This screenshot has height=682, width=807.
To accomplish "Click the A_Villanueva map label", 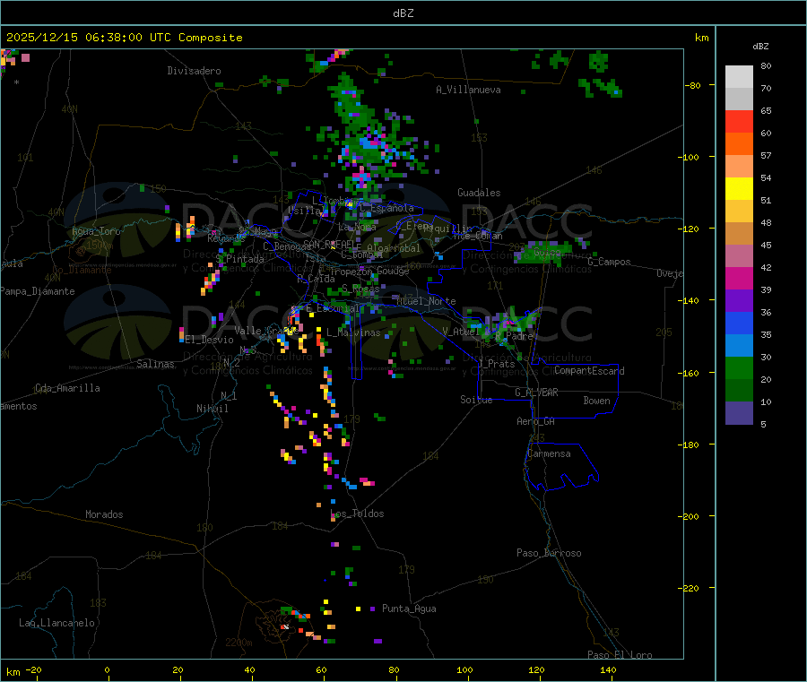I will [468, 90].
